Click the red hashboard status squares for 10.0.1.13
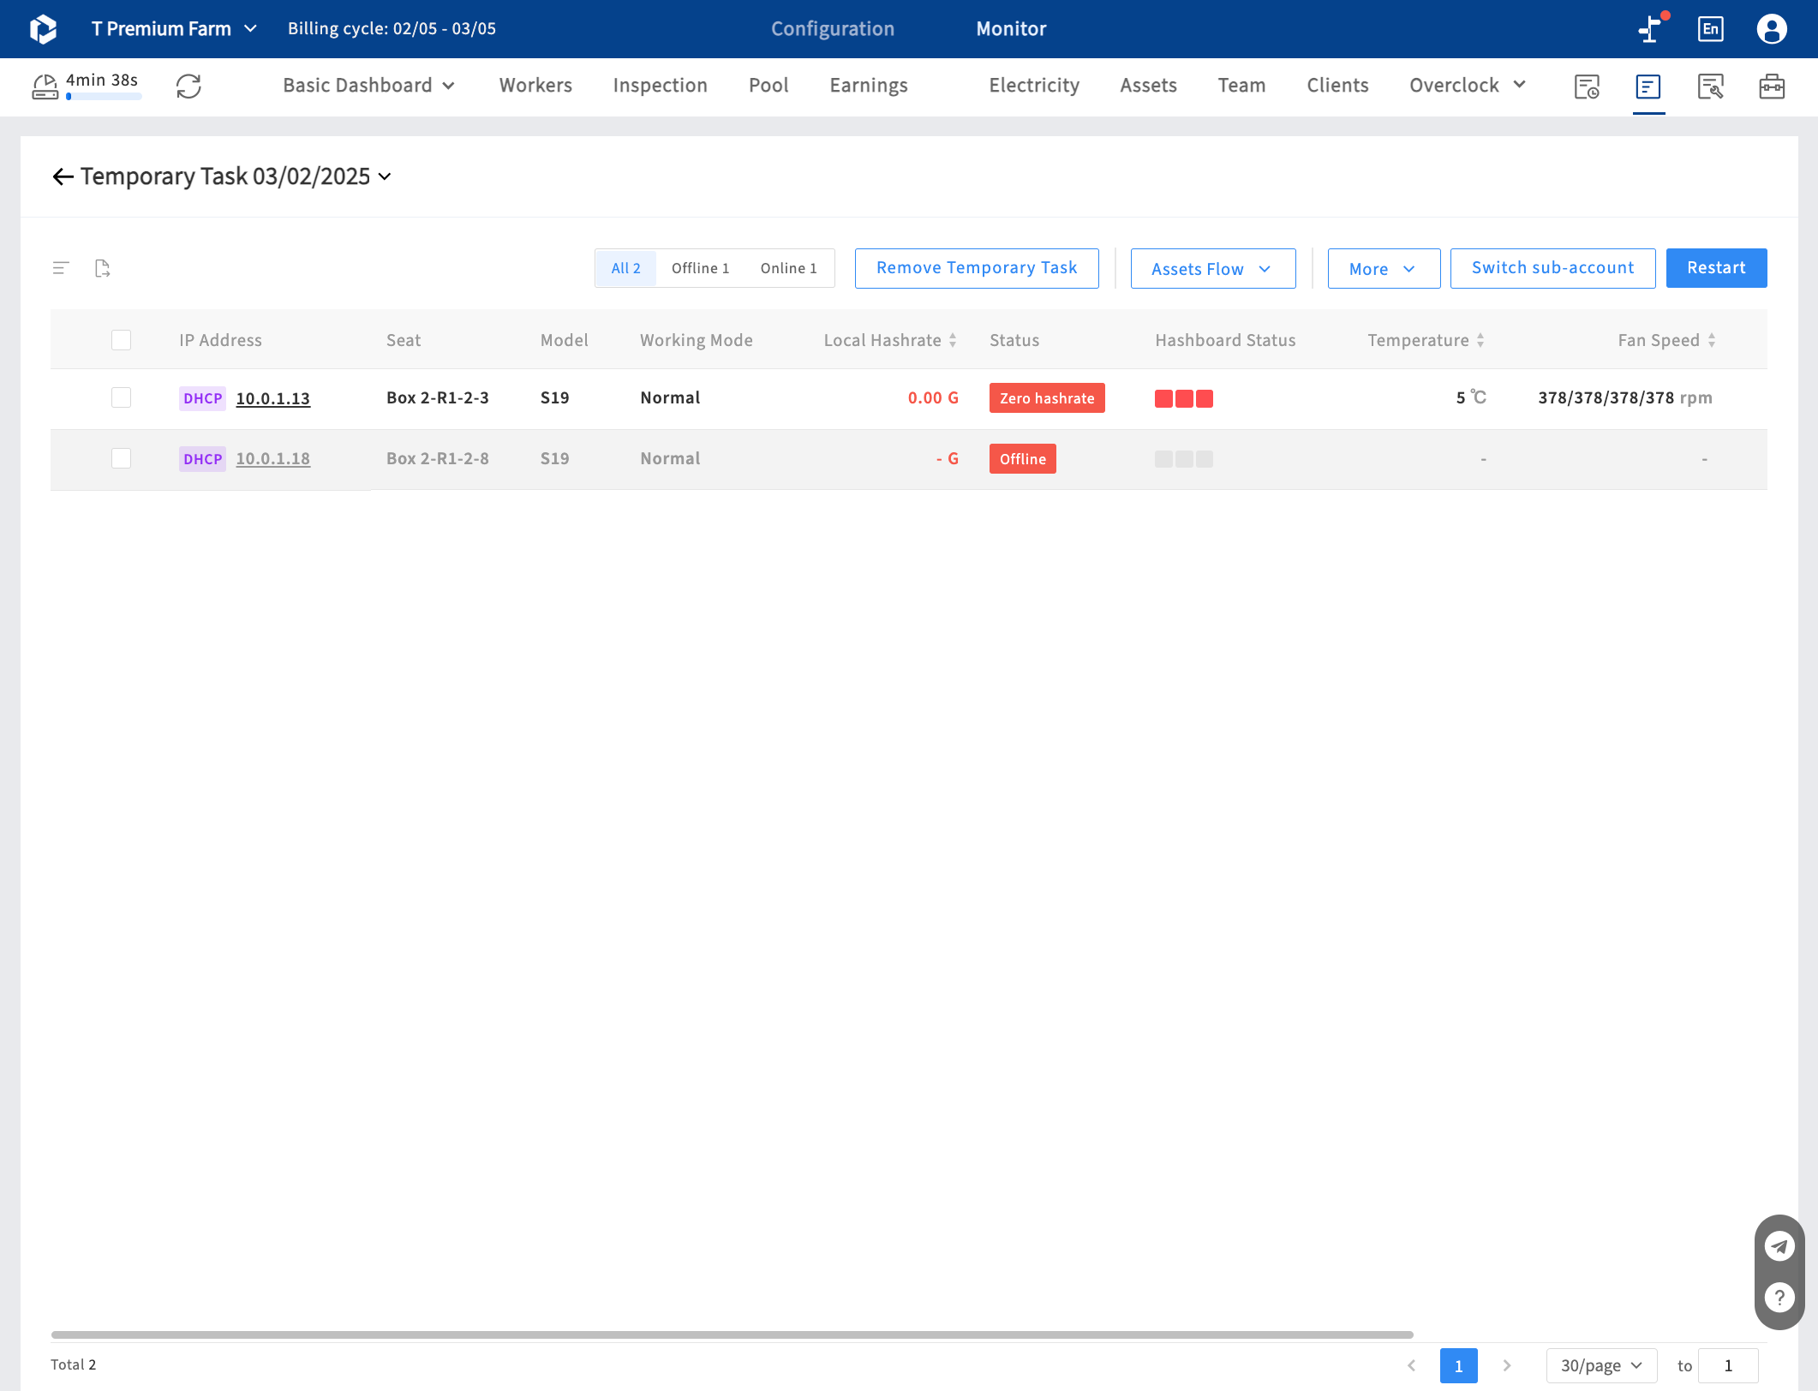 [1184, 398]
